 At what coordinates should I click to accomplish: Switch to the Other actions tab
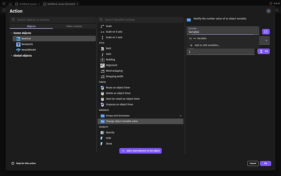click(74, 26)
